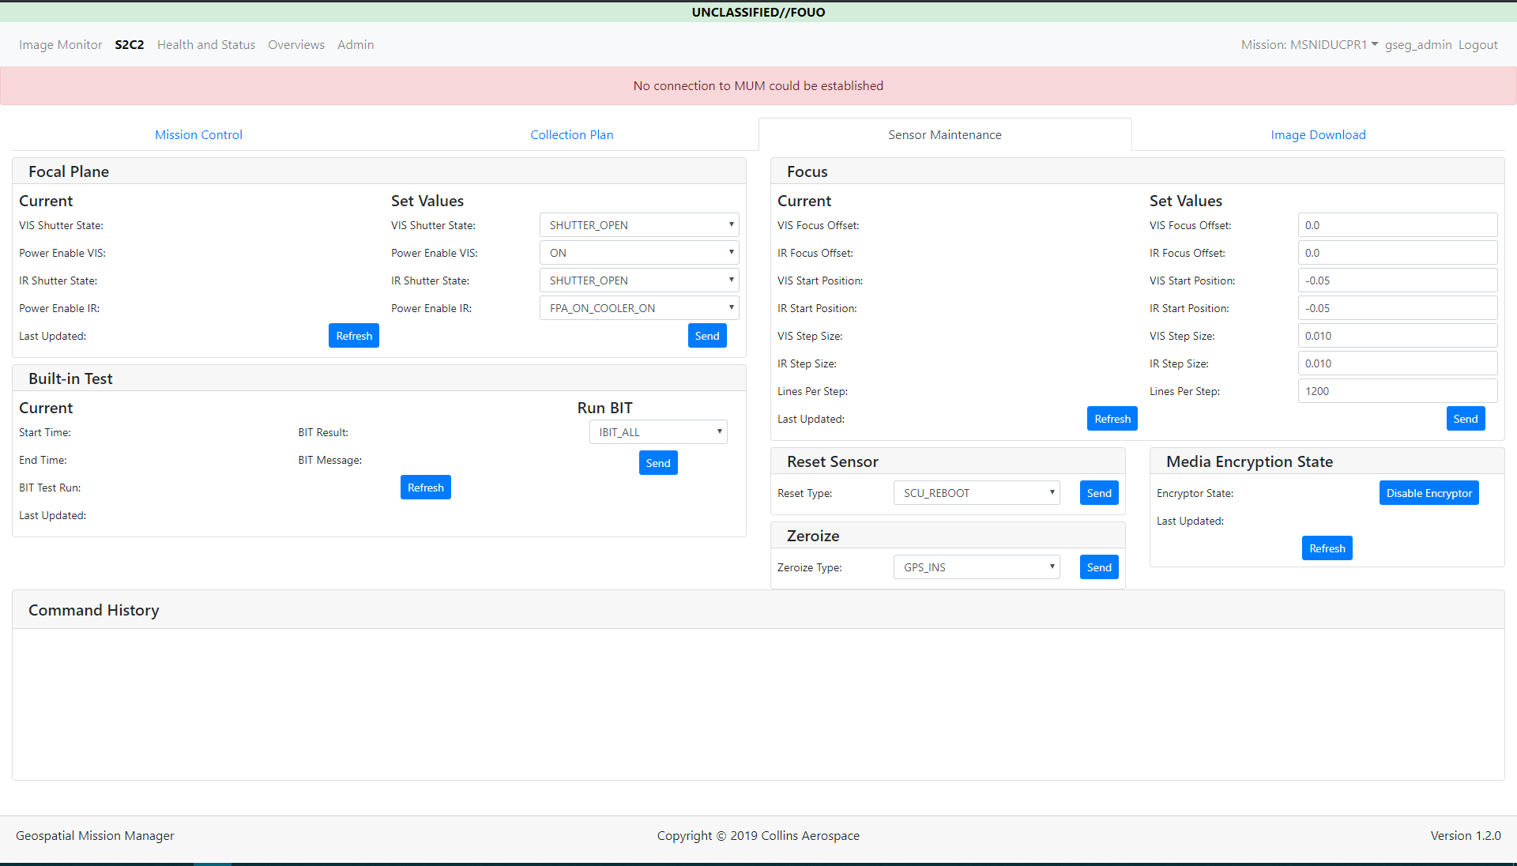Edit the IR Focus Offset field
Viewport: 1517px width, 866px height.
[1398, 253]
